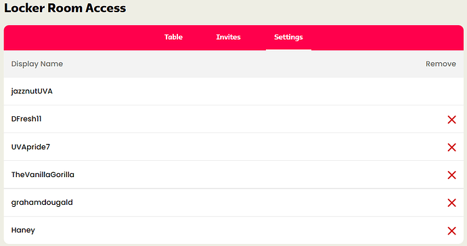Viewport: 467px width, 246px height.
Task: Remove TheVanillaGorilla from locker room
Action: click(x=451, y=175)
